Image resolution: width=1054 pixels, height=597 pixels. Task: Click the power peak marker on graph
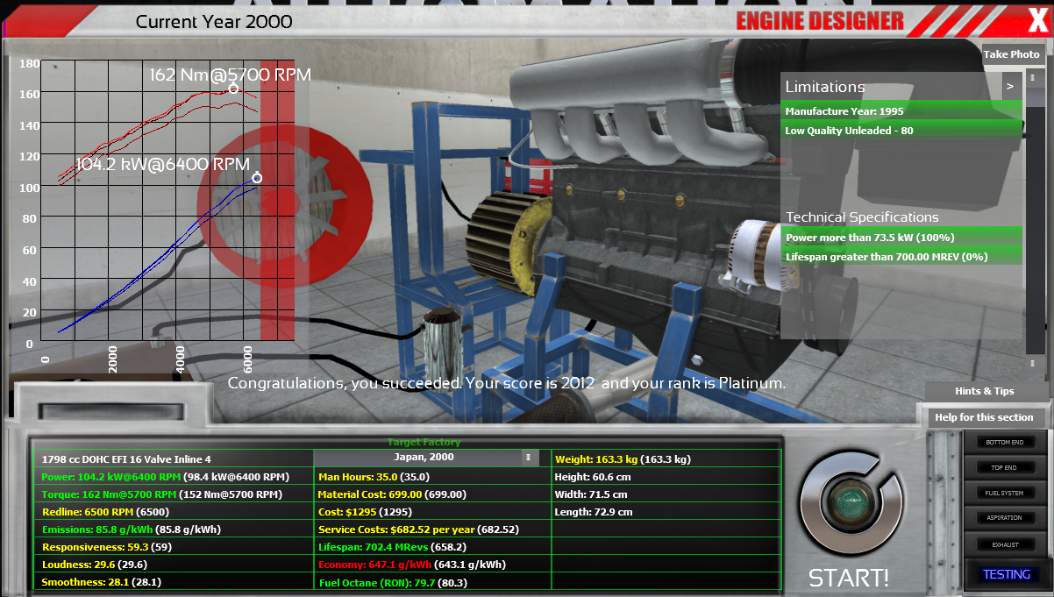[x=257, y=178]
